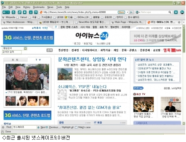
Task: Click the green Go arrow beside address bar
Action: pyautogui.click(x=131, y=12)
